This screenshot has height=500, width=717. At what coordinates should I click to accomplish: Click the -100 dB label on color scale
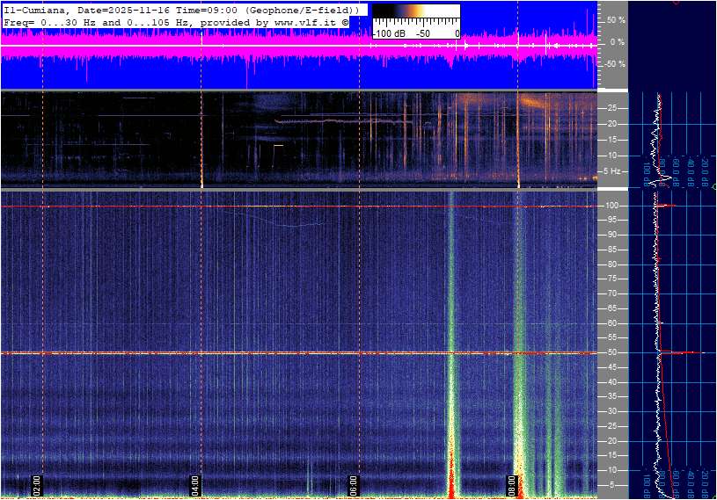tap(388, 33)
